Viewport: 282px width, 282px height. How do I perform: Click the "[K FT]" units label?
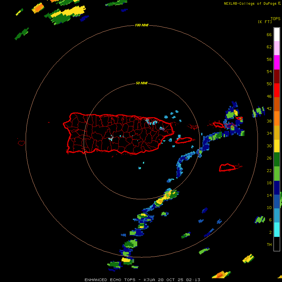coord(265,22)
